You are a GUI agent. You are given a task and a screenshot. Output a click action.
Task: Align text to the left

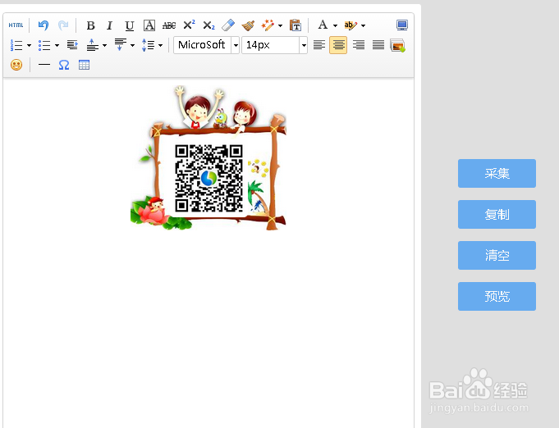click(319, 45)
